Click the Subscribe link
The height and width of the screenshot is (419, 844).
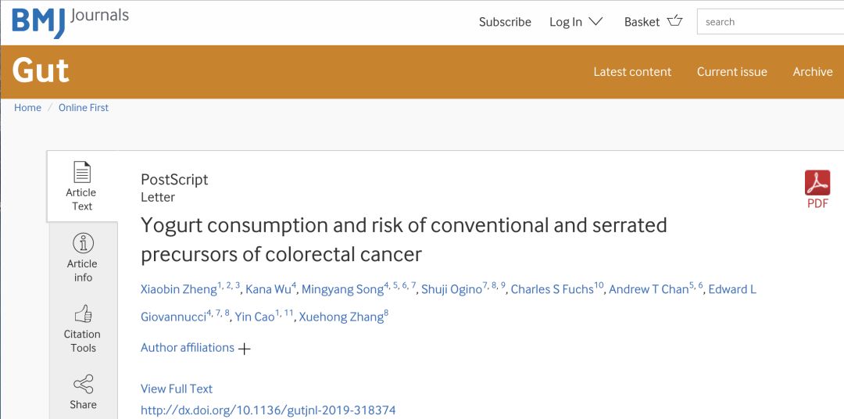point(505,22)
